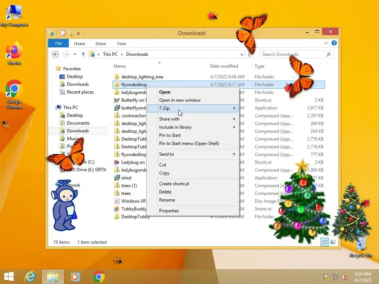The width and height of the screenshot is (379, 284).
Task: Launch Chrome from the taskbar
Action: pos(98,277)
